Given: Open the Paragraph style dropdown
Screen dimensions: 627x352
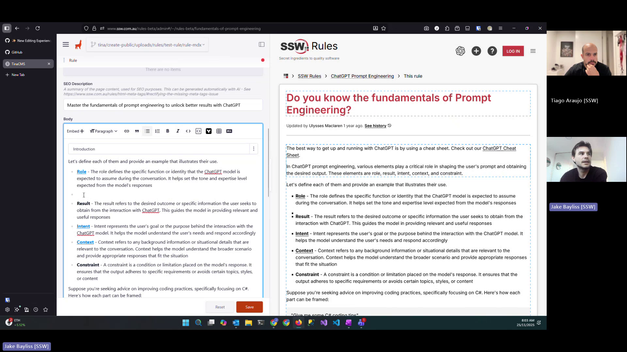Looking at the screenshot, I should pyautogui.click(x=104, y=131).
